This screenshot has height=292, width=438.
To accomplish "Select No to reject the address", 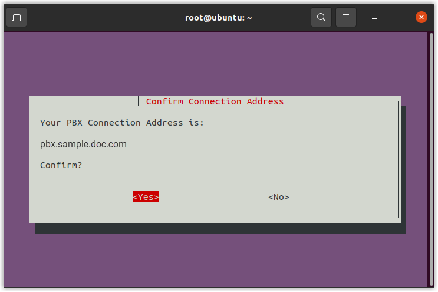I will click(x=278, y=197).
